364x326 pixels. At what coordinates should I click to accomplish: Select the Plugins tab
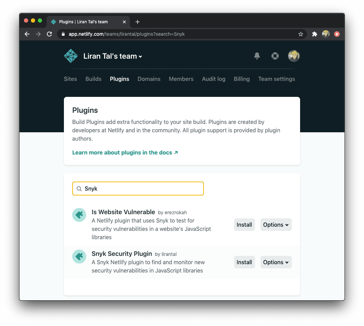pyautogui.click(x=119, y=79)
